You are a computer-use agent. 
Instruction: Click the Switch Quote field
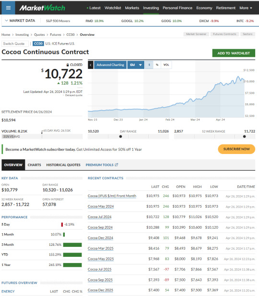15,44
